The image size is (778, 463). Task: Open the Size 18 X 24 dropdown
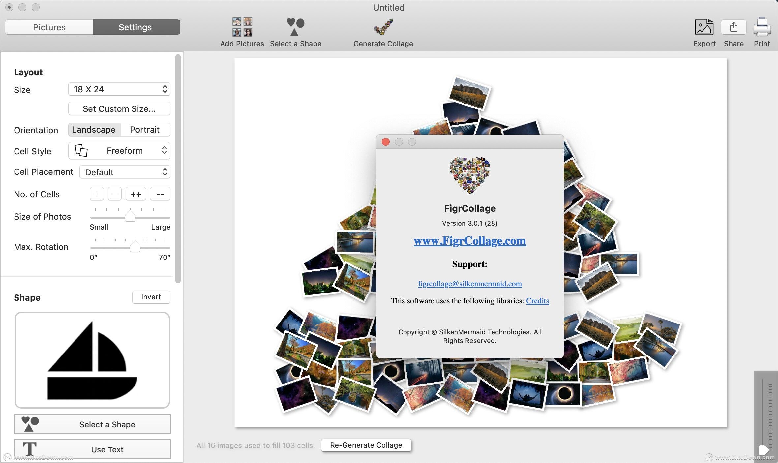[119, 89]
